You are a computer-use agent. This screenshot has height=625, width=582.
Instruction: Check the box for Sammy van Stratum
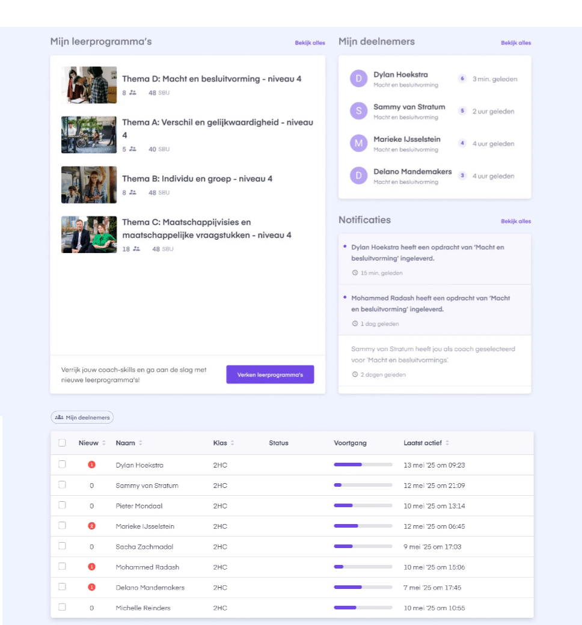point(63,485)
